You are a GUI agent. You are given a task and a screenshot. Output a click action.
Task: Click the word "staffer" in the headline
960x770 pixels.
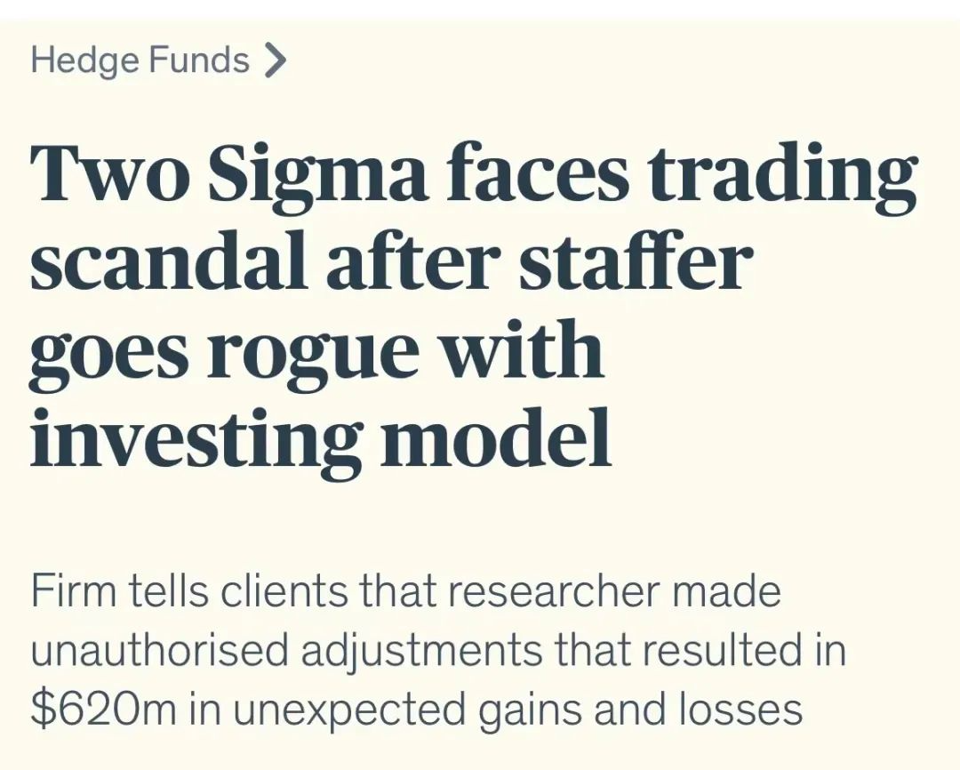pos(635,262)
